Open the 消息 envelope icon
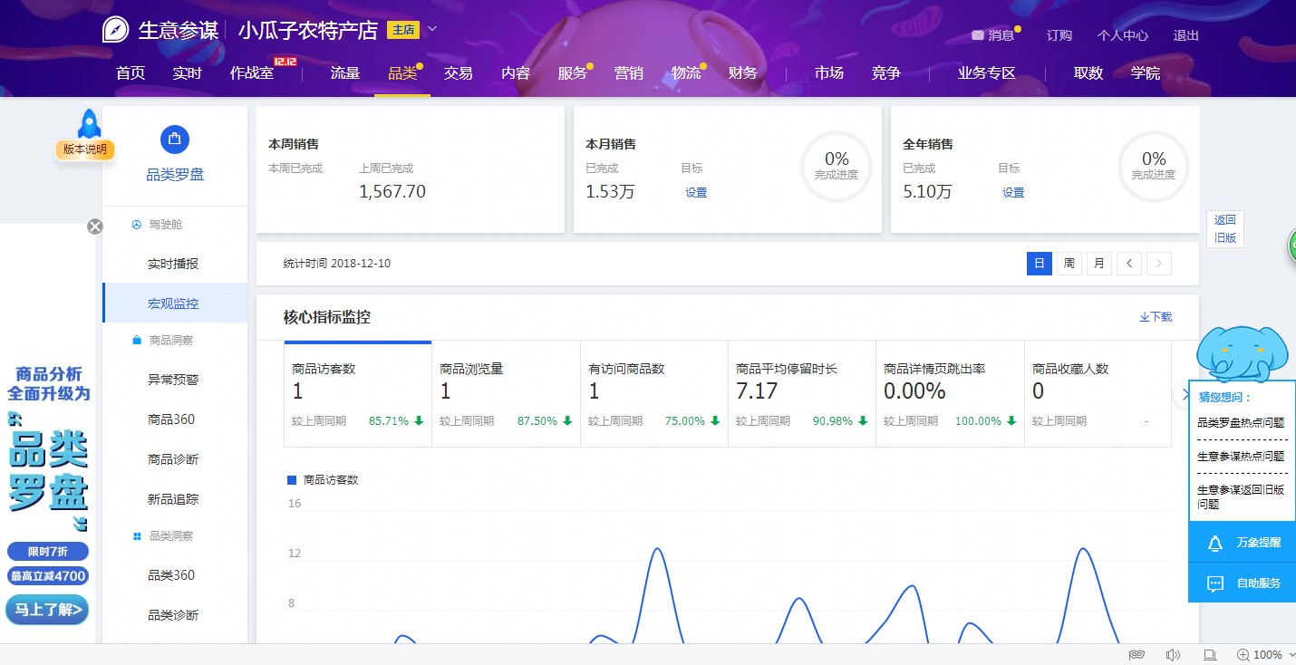The height and width of the screenshot is (665, 1296). coord(978,35)
